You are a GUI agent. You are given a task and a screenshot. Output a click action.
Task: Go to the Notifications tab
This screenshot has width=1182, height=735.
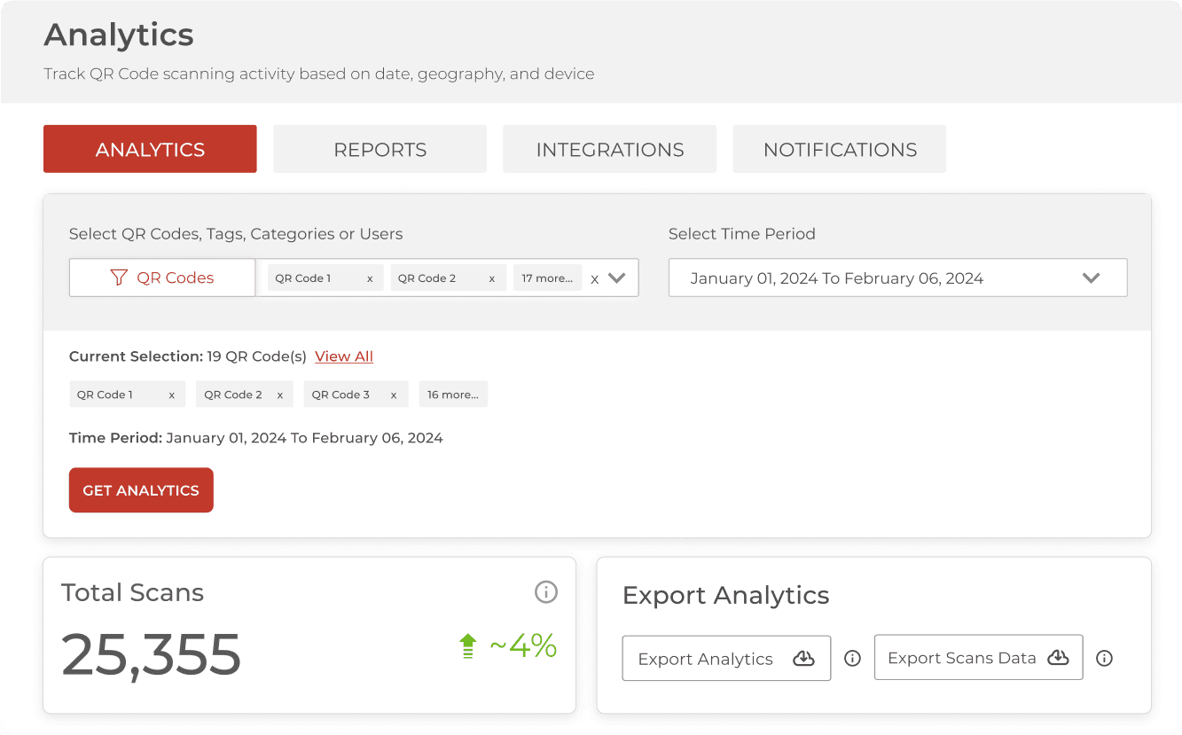(x=839, y=149)
